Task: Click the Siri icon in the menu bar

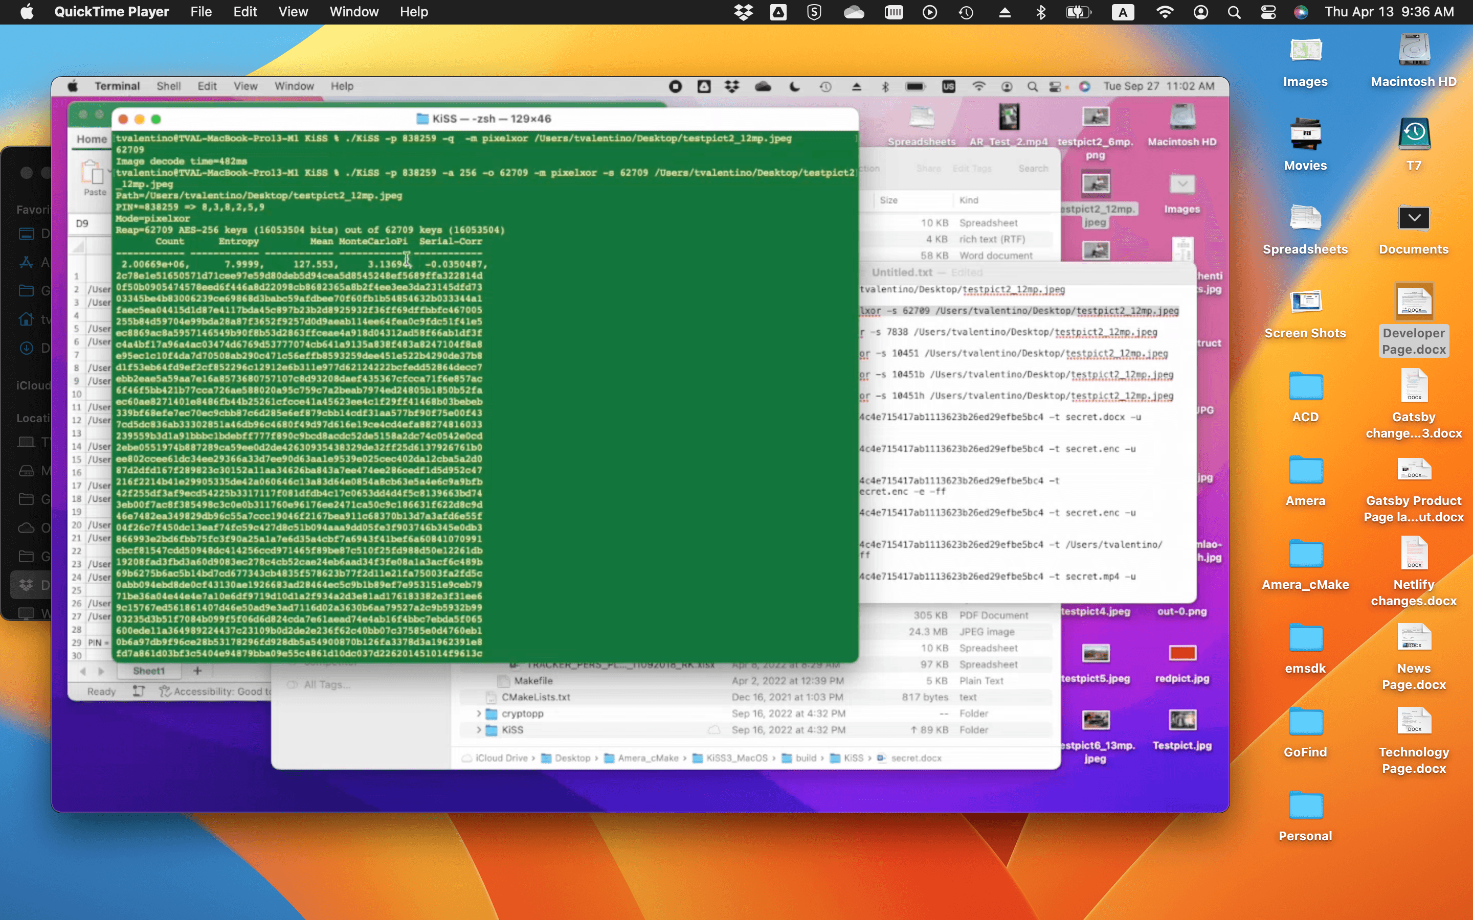Action: [x=1301, y=12]
